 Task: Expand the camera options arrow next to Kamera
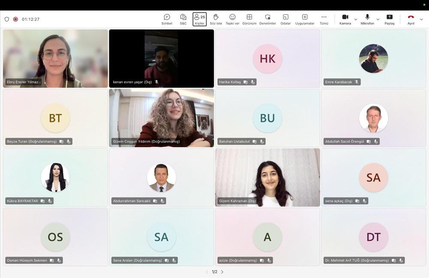click(x=356, y=19)
